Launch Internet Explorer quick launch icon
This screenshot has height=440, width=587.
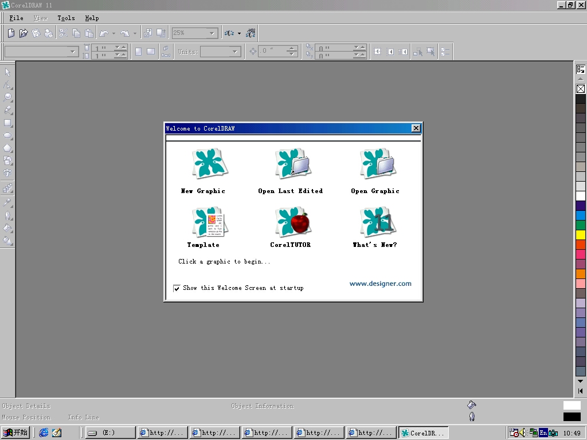(44, 433)
